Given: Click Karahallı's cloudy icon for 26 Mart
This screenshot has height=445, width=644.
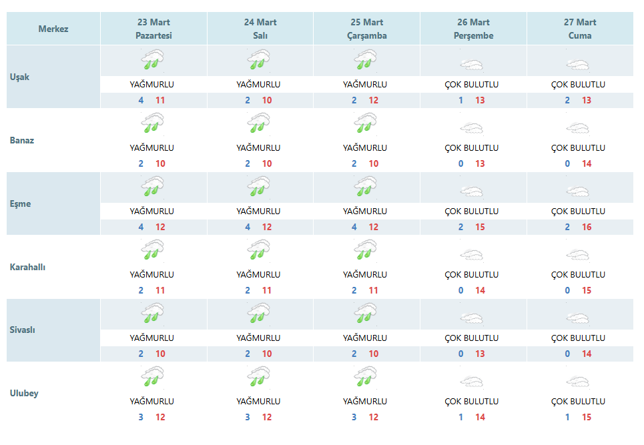Looking at the screenshot, I should click(x=472, y=254).
